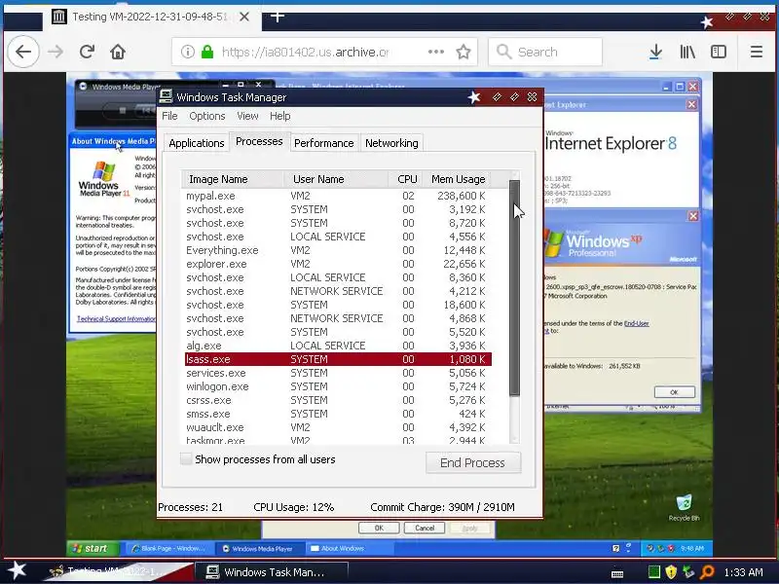Open the Firefox hamburger menu

[x=757, y=52]
